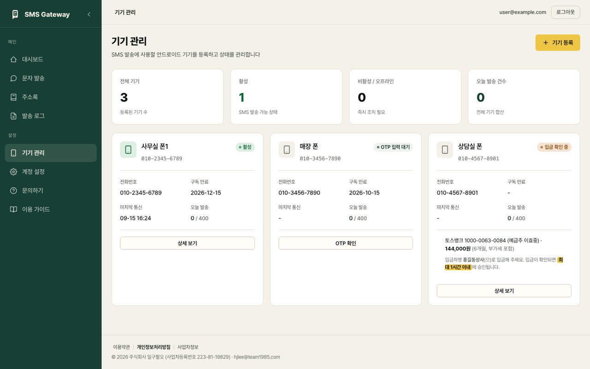Click the 이용 가이드 open book icon
This screenshot has width=590, height=369.
click(x=13, y=209)
